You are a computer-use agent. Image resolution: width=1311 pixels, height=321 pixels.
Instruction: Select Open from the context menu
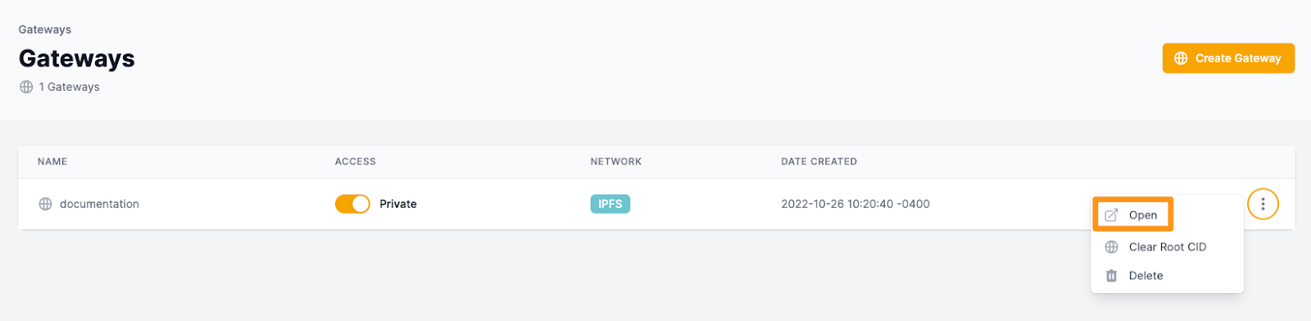(x=1133, y=215)
